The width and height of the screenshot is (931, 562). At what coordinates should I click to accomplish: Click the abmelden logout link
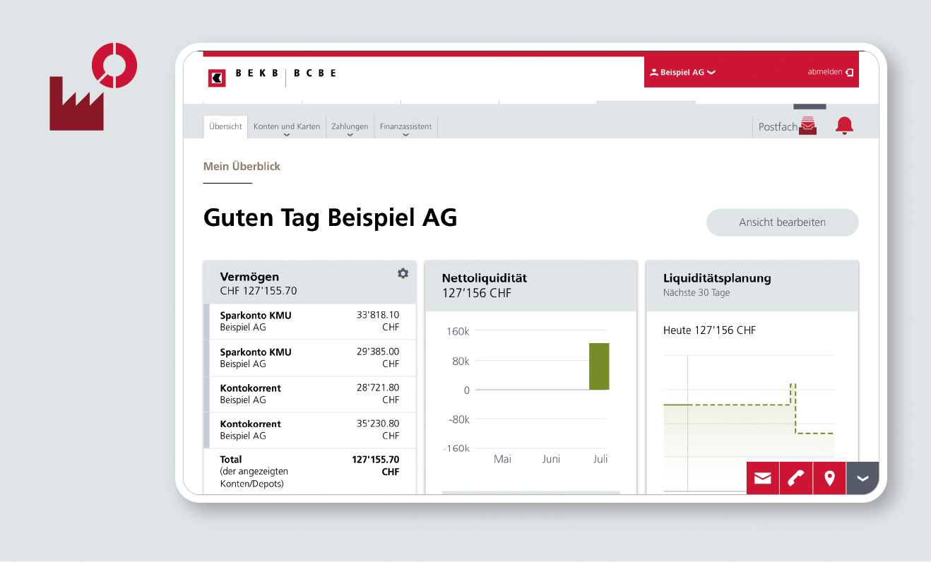click(x=830, y=72)
